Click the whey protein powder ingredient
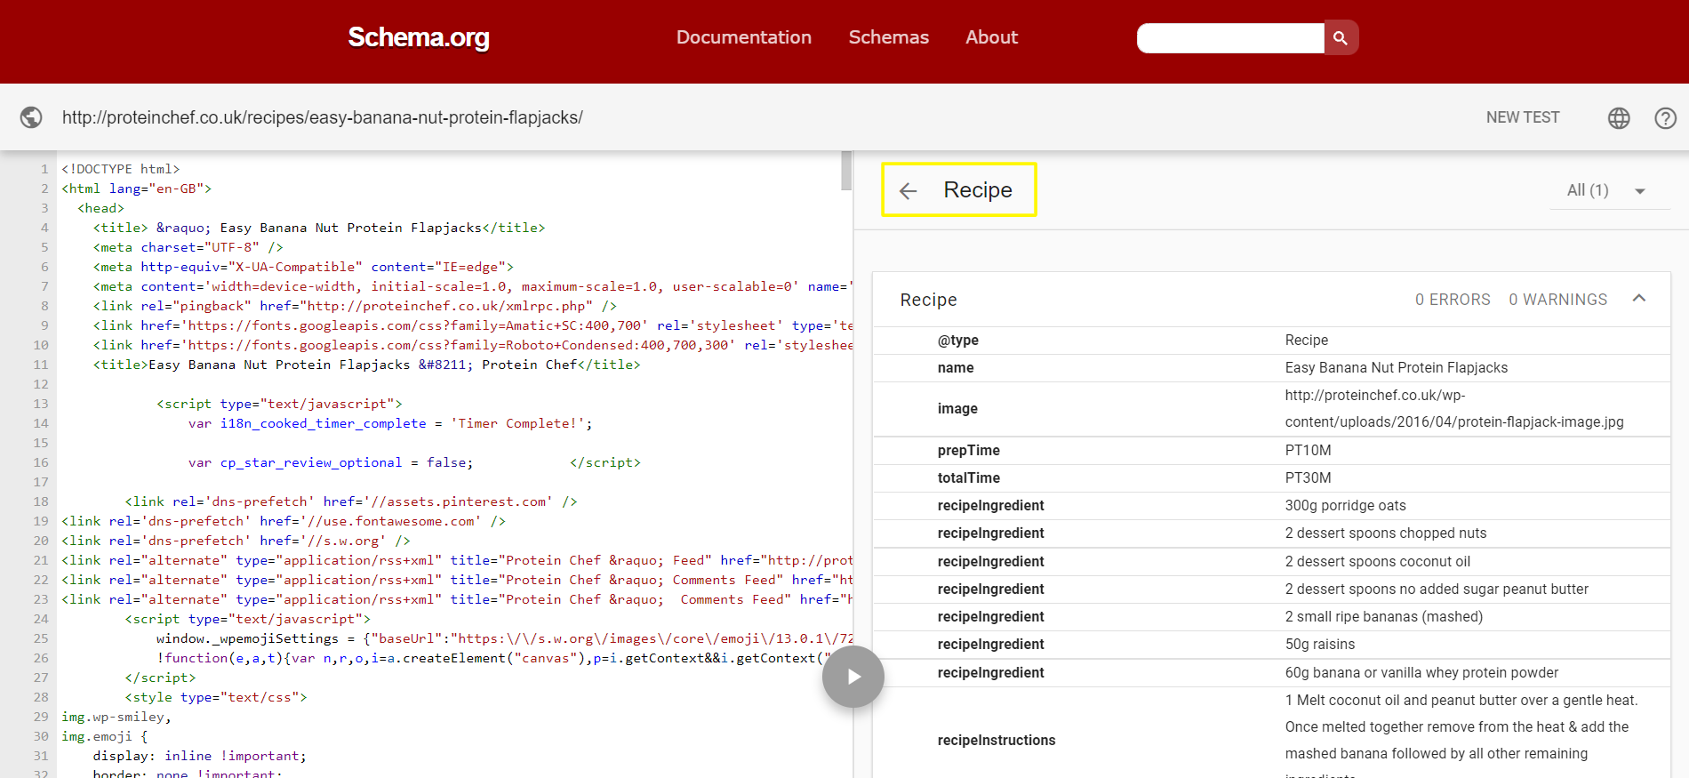 1421,673
